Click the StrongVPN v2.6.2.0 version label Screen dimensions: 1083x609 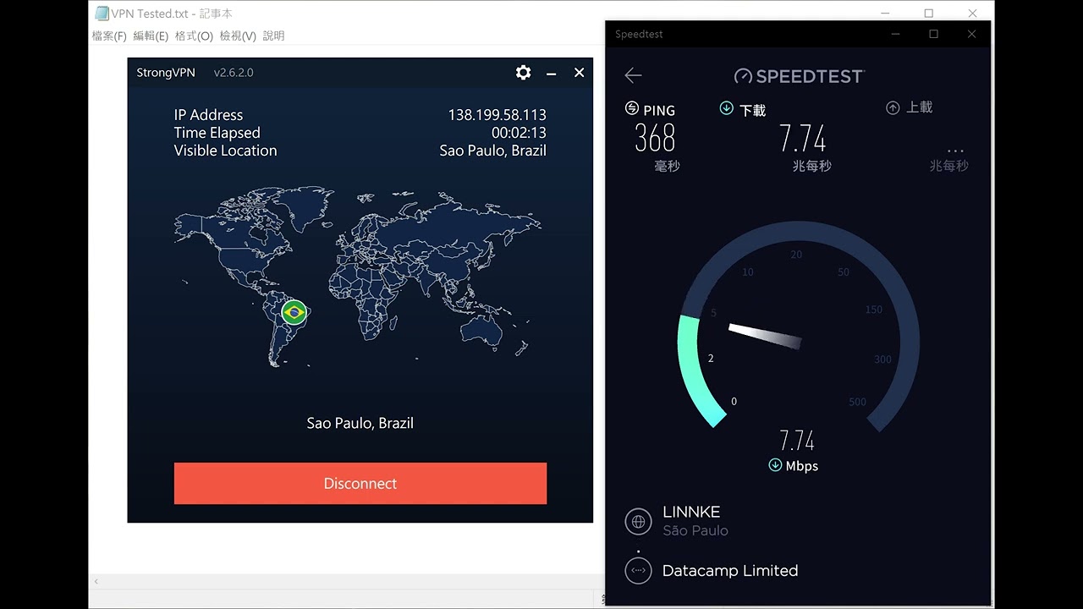coord(234,73)
